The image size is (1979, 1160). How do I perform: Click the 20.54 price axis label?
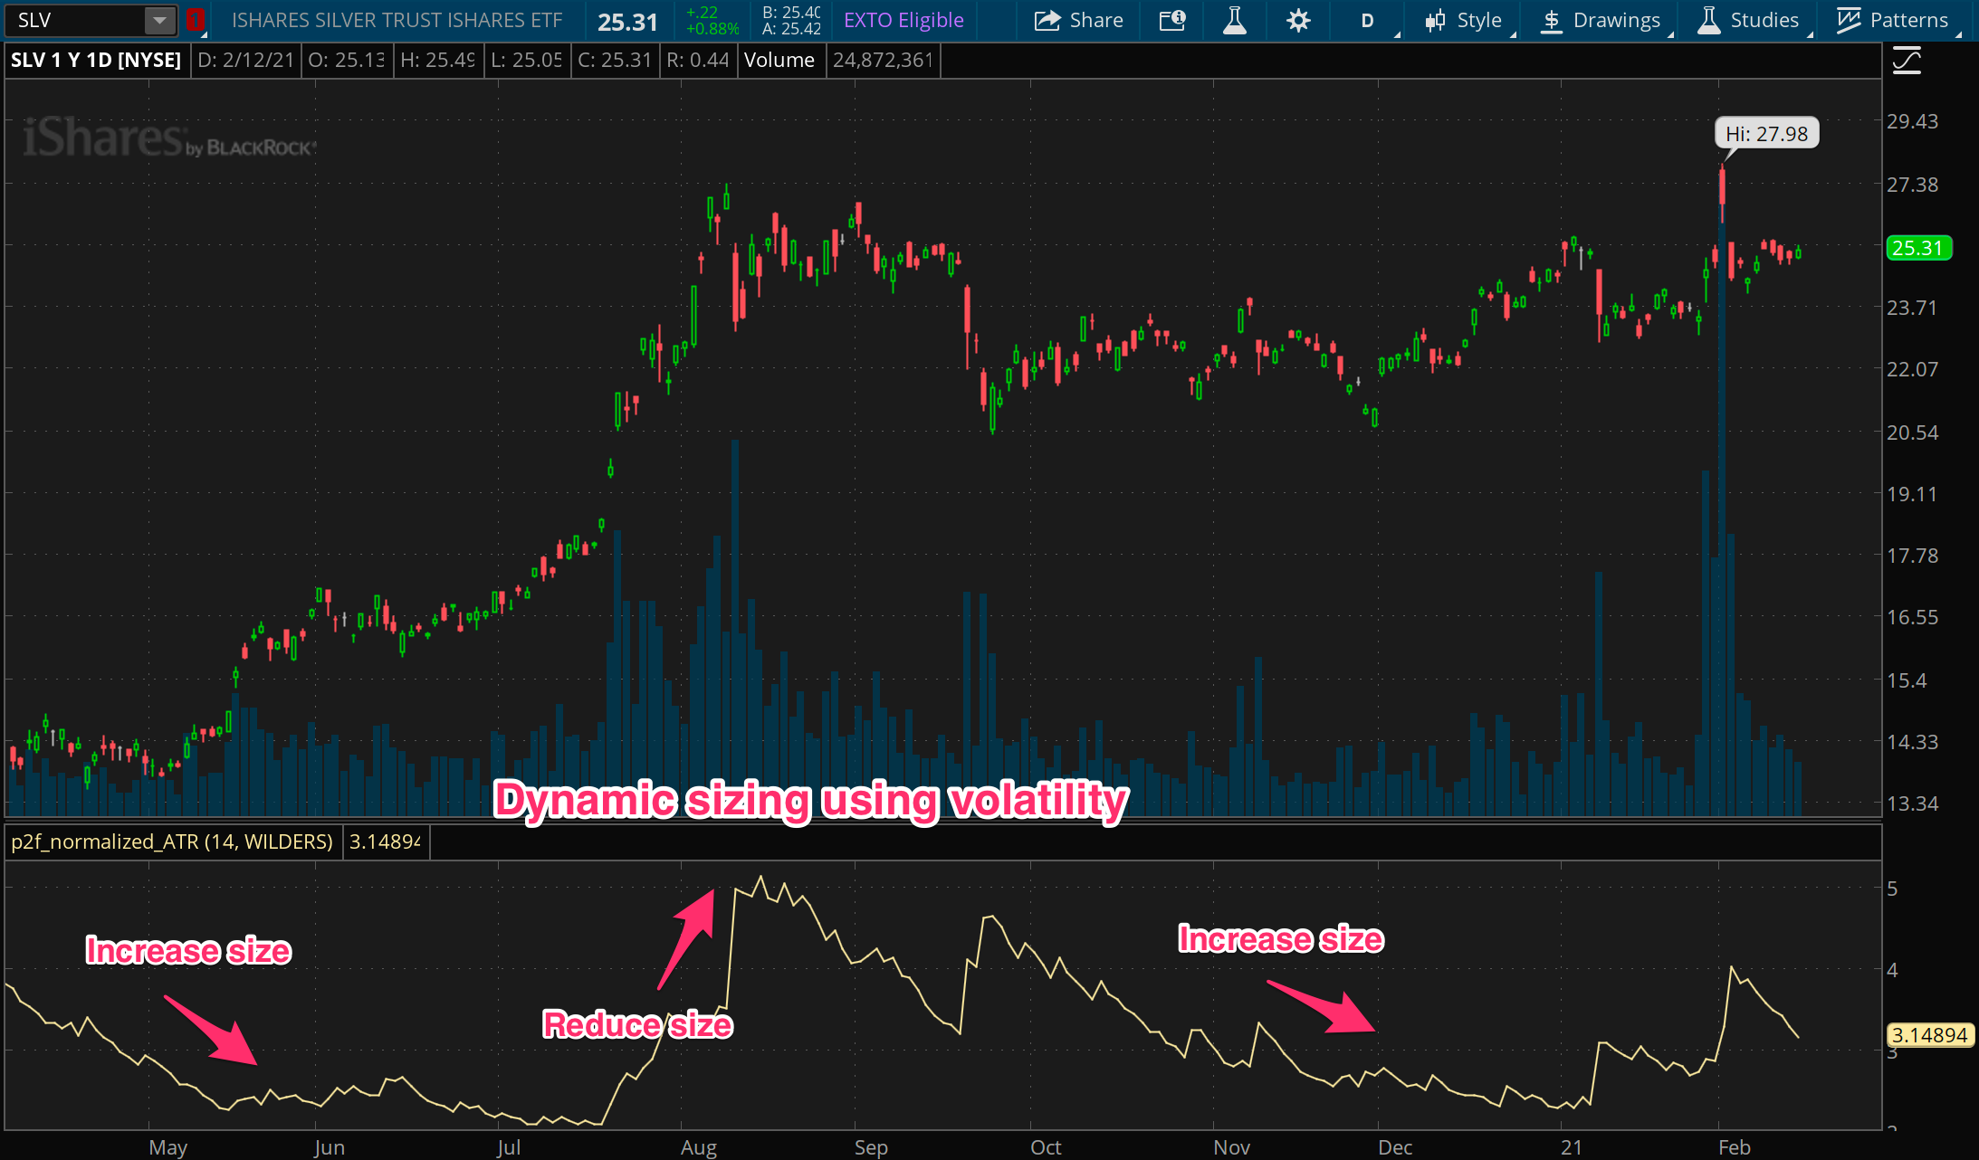(x=1912, y=433)
